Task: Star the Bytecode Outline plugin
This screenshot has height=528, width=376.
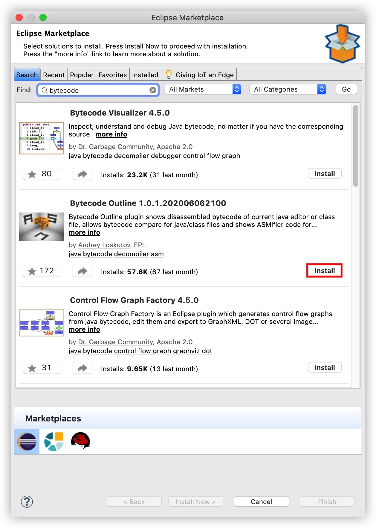Action: point(42,271)
